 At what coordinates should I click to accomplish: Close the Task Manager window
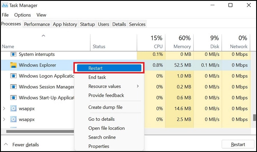tap(249, 5)
